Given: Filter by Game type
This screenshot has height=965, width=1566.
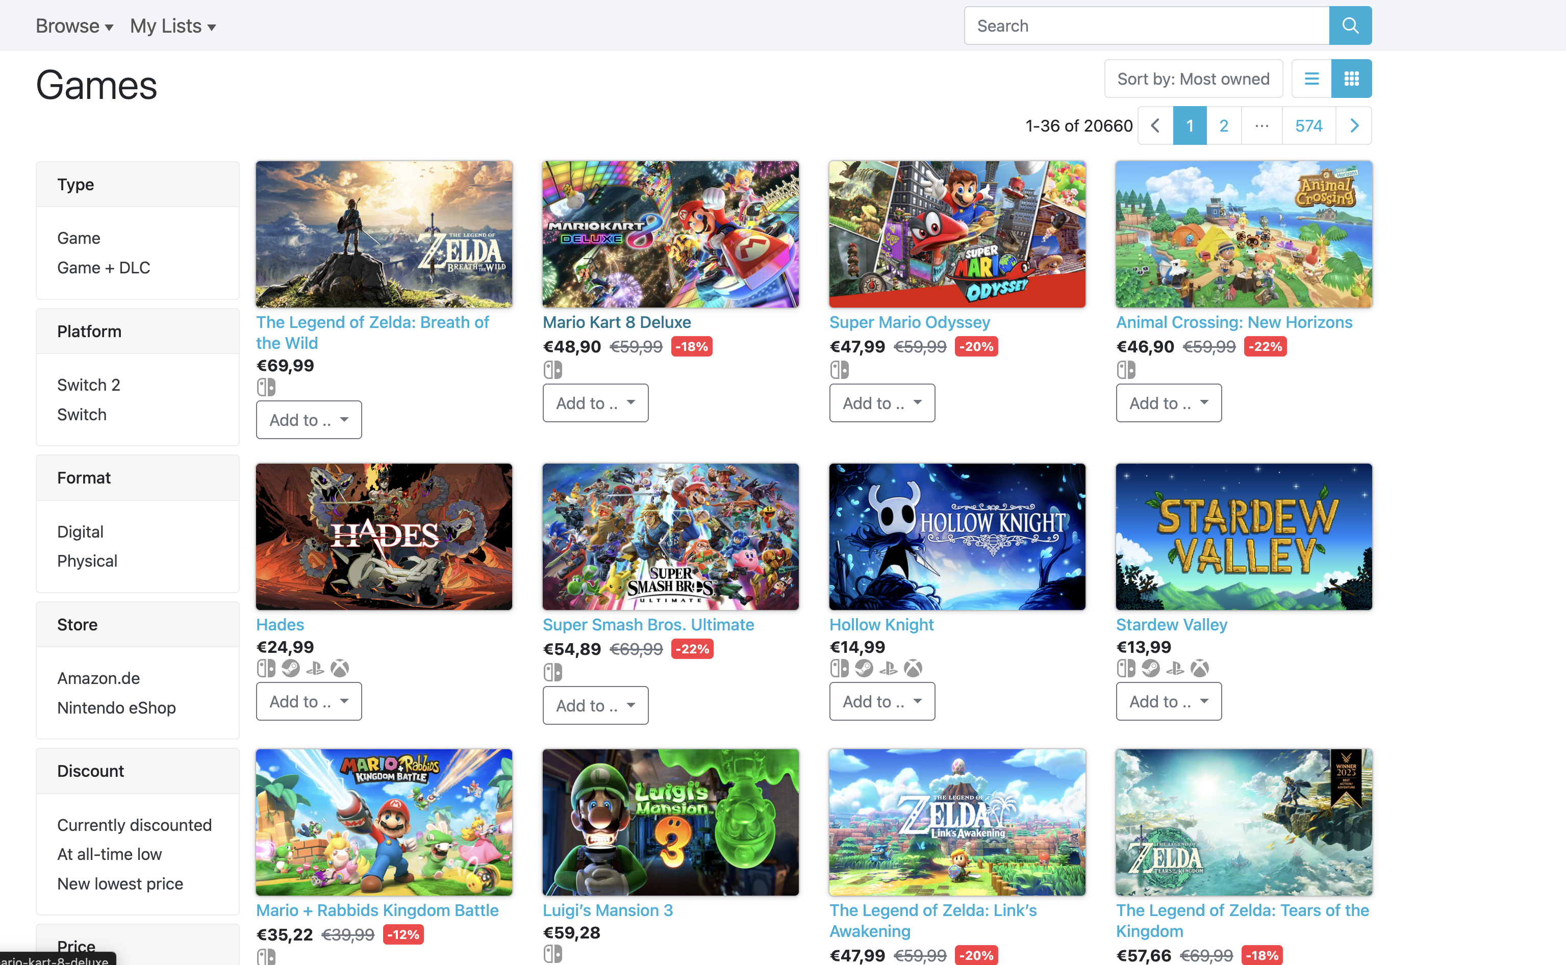Looking at the screenshot, I should tap(79, 238).
